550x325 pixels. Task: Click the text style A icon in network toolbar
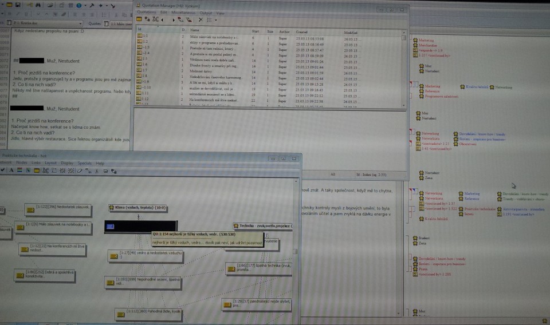(11, 170)
